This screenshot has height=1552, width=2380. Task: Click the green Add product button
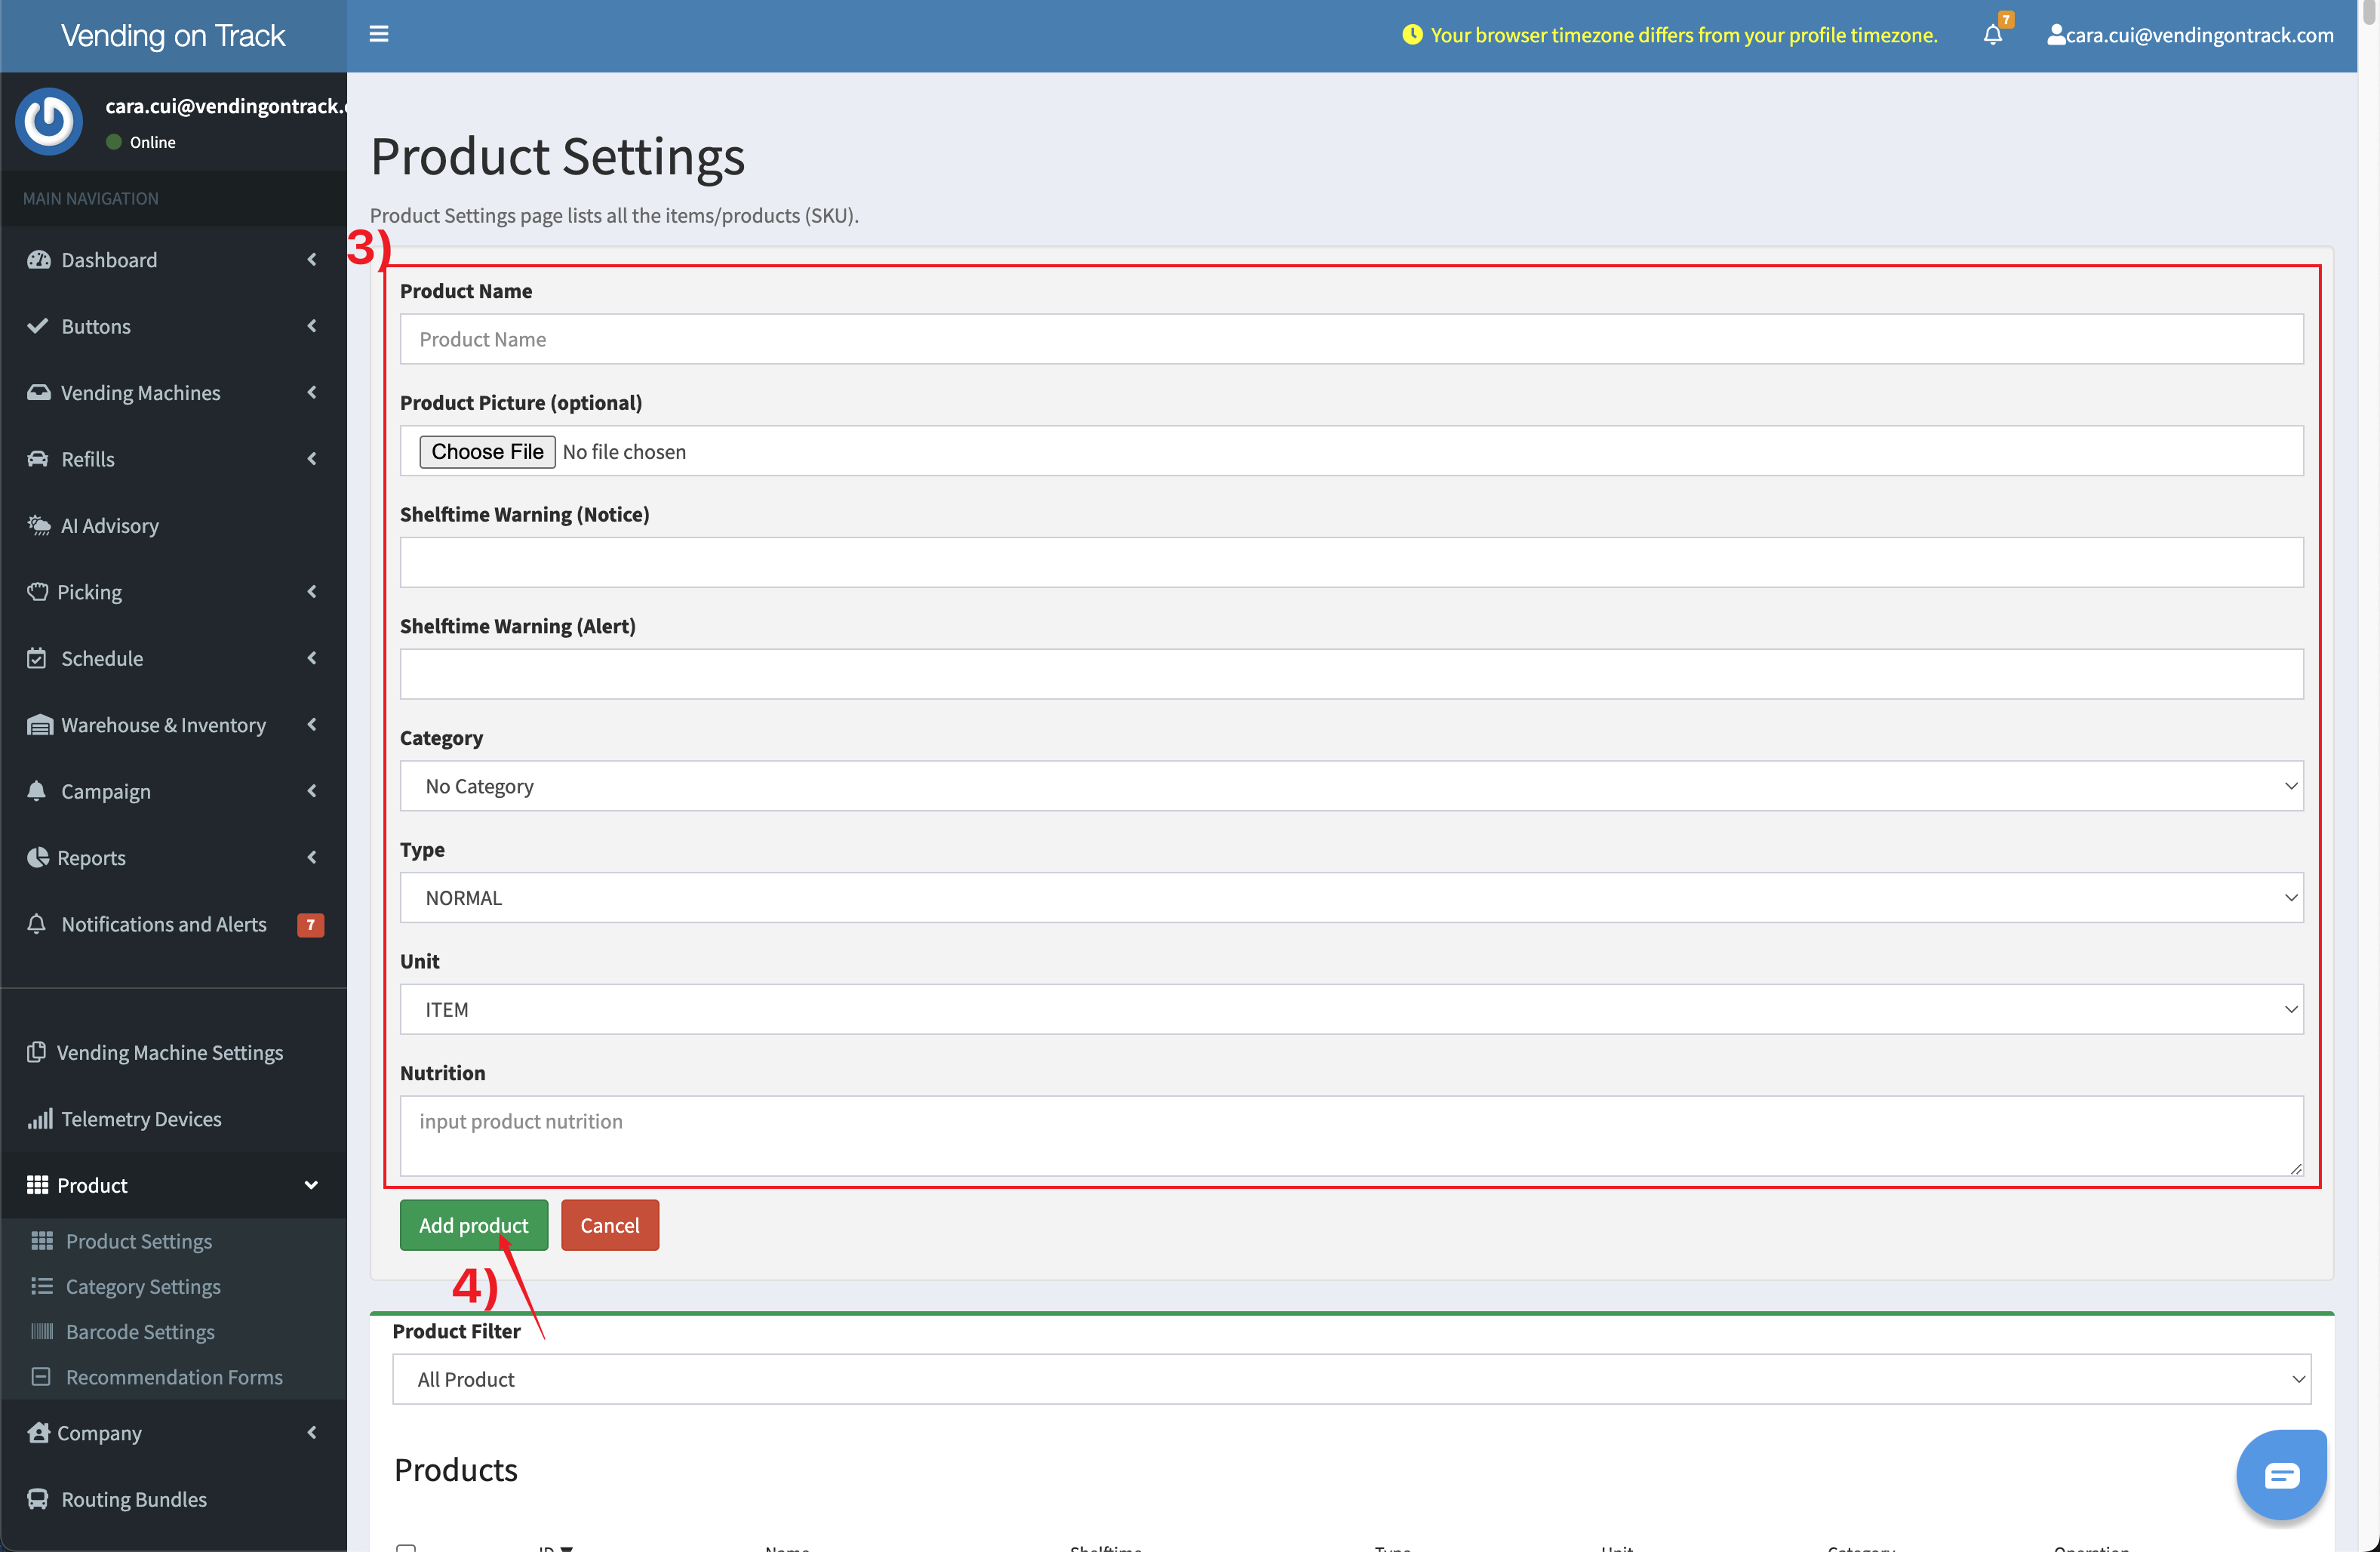coord(473,1225)
